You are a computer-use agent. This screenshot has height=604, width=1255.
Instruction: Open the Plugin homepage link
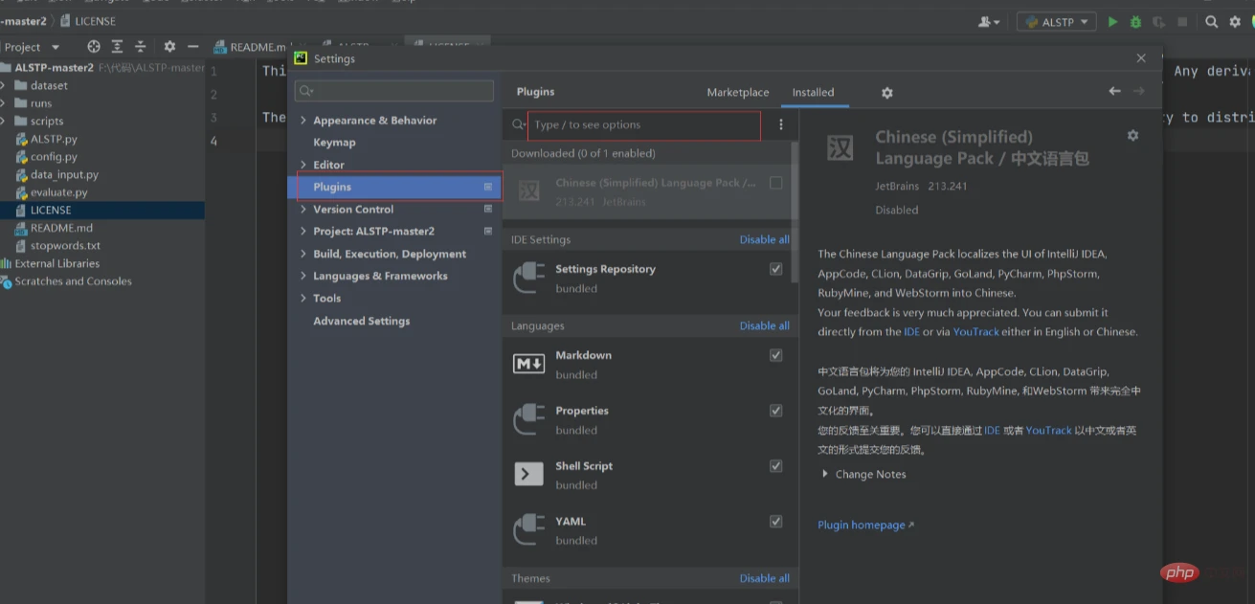point(864,525)
